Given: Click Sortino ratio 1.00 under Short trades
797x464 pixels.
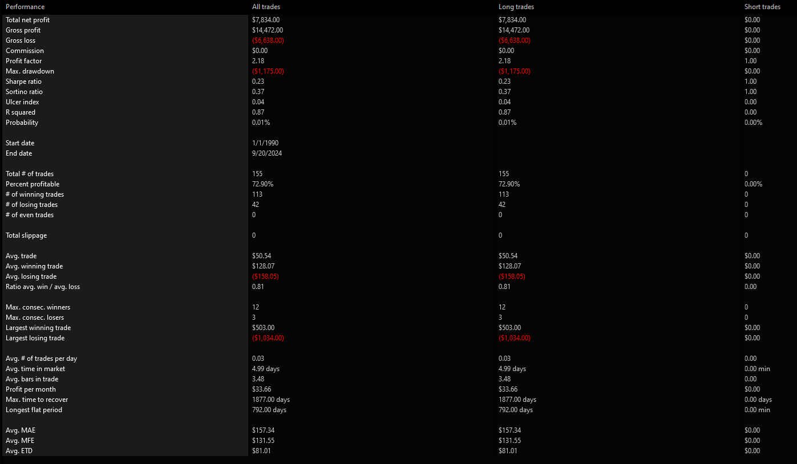Looking at the screenshot, I should 751,92.
